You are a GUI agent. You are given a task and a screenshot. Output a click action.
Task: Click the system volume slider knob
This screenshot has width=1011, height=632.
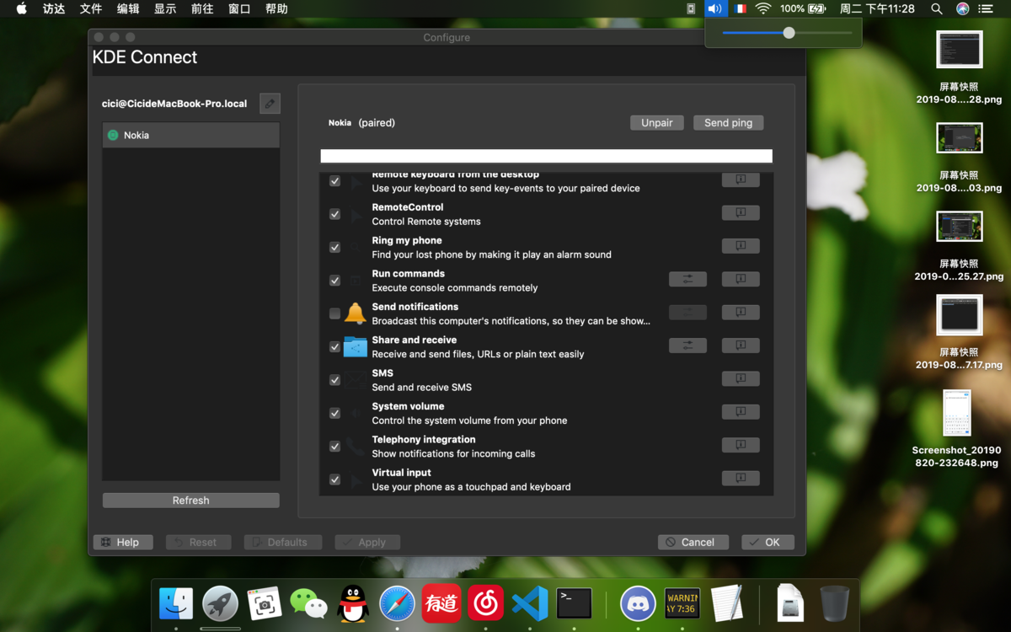(x=789, y=33)
